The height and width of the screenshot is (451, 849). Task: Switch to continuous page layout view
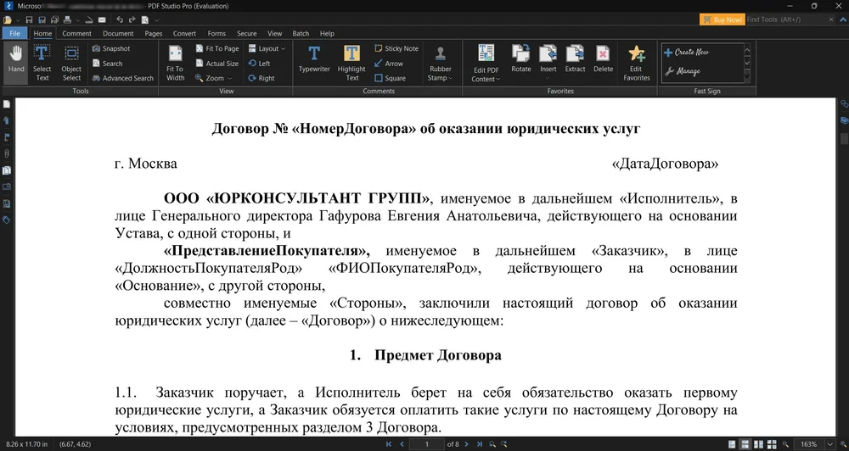coord(745,444)
